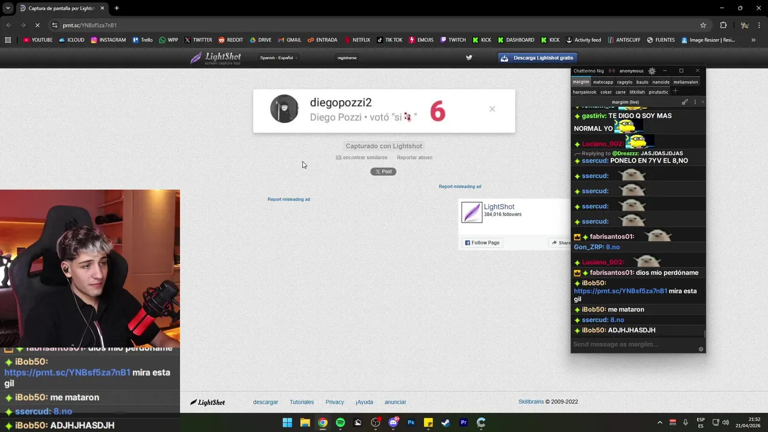Open the YOUTUBE bookmark
768x432 pixels.
point(38,40)
